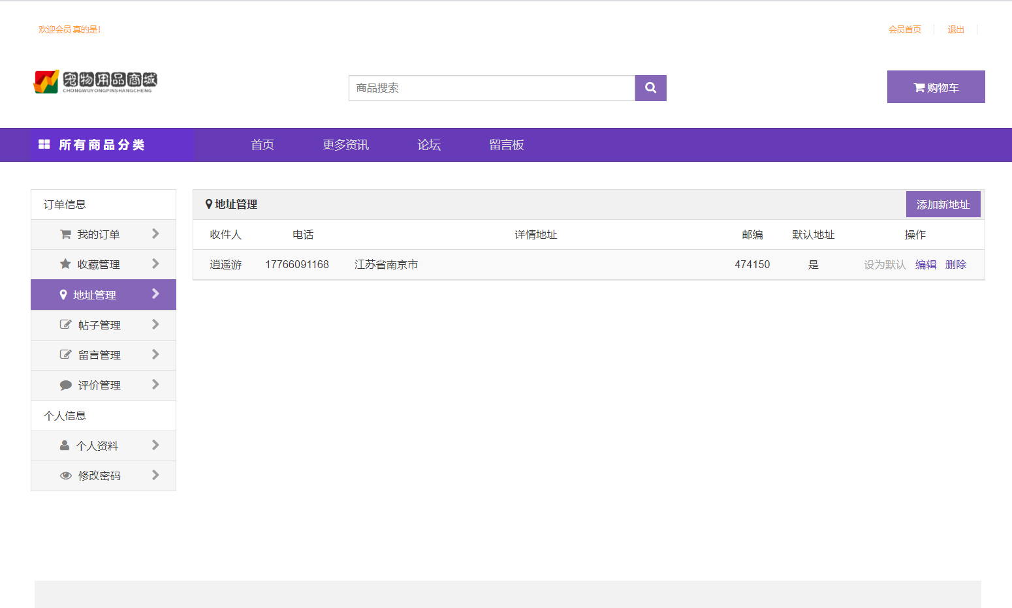Image resolution: width=1012 pixels, height=608 pixels.
Task: Click the 商品搜索 input field
Action: point(492,88)
